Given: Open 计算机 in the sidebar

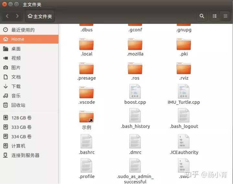Looking at the screenshot, I should 18,146.
